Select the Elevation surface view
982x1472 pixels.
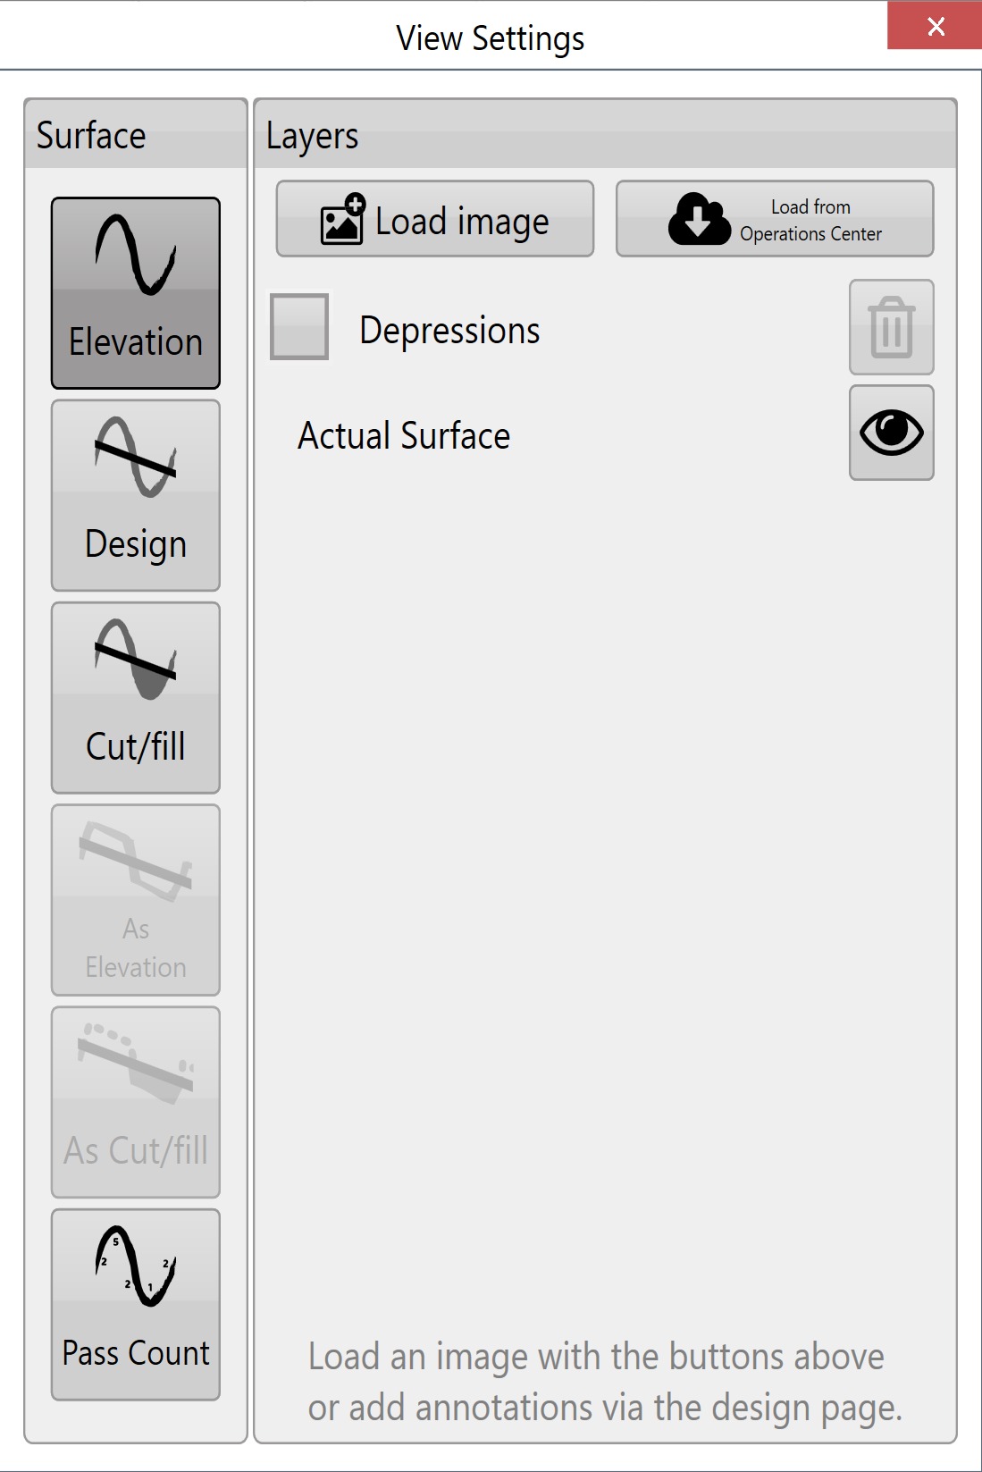click(x=136, y=293)
